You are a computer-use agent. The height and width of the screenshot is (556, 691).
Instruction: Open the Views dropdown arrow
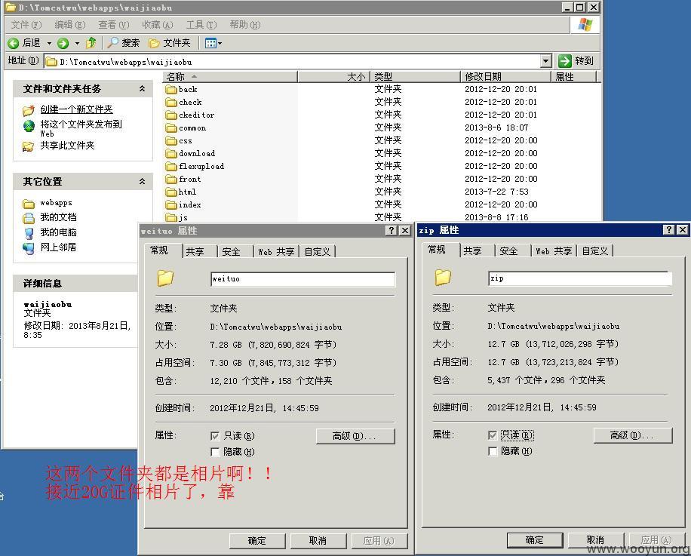[220, 43]
